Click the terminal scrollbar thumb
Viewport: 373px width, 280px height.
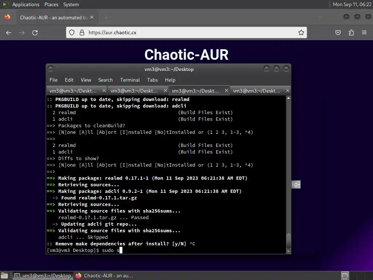pyautogui.click(x=288, y=241)
